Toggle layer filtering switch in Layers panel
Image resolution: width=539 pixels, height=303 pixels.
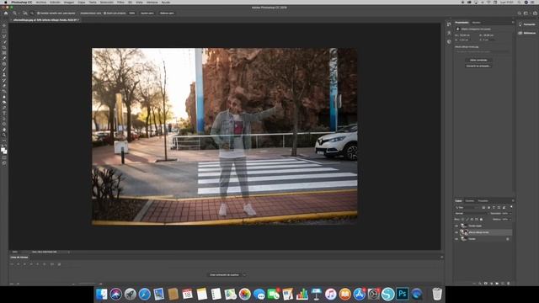pyautogui.click(x=511, y=207)
